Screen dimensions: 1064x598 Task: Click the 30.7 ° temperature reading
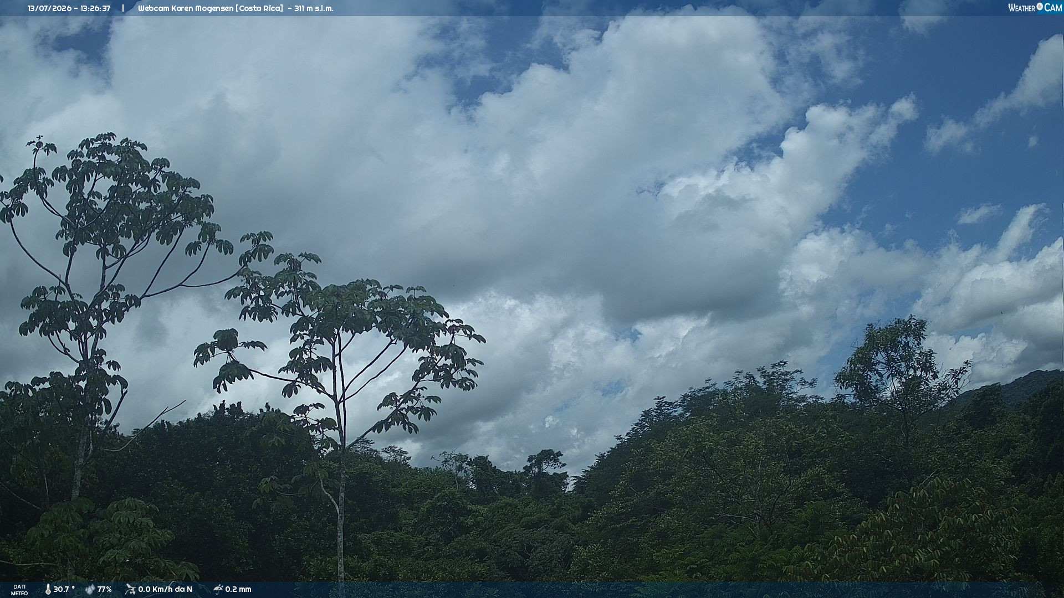64,590
